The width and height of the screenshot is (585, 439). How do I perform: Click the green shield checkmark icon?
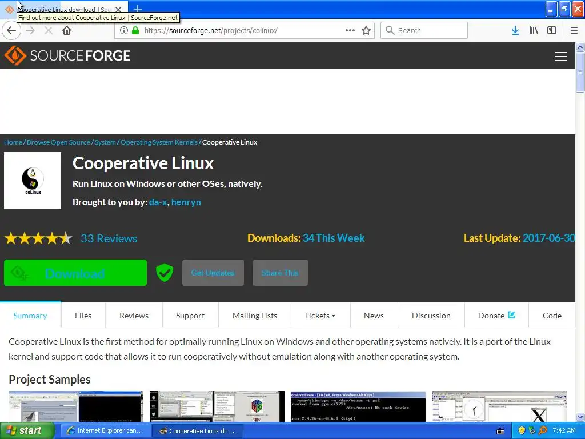[165, 273]
